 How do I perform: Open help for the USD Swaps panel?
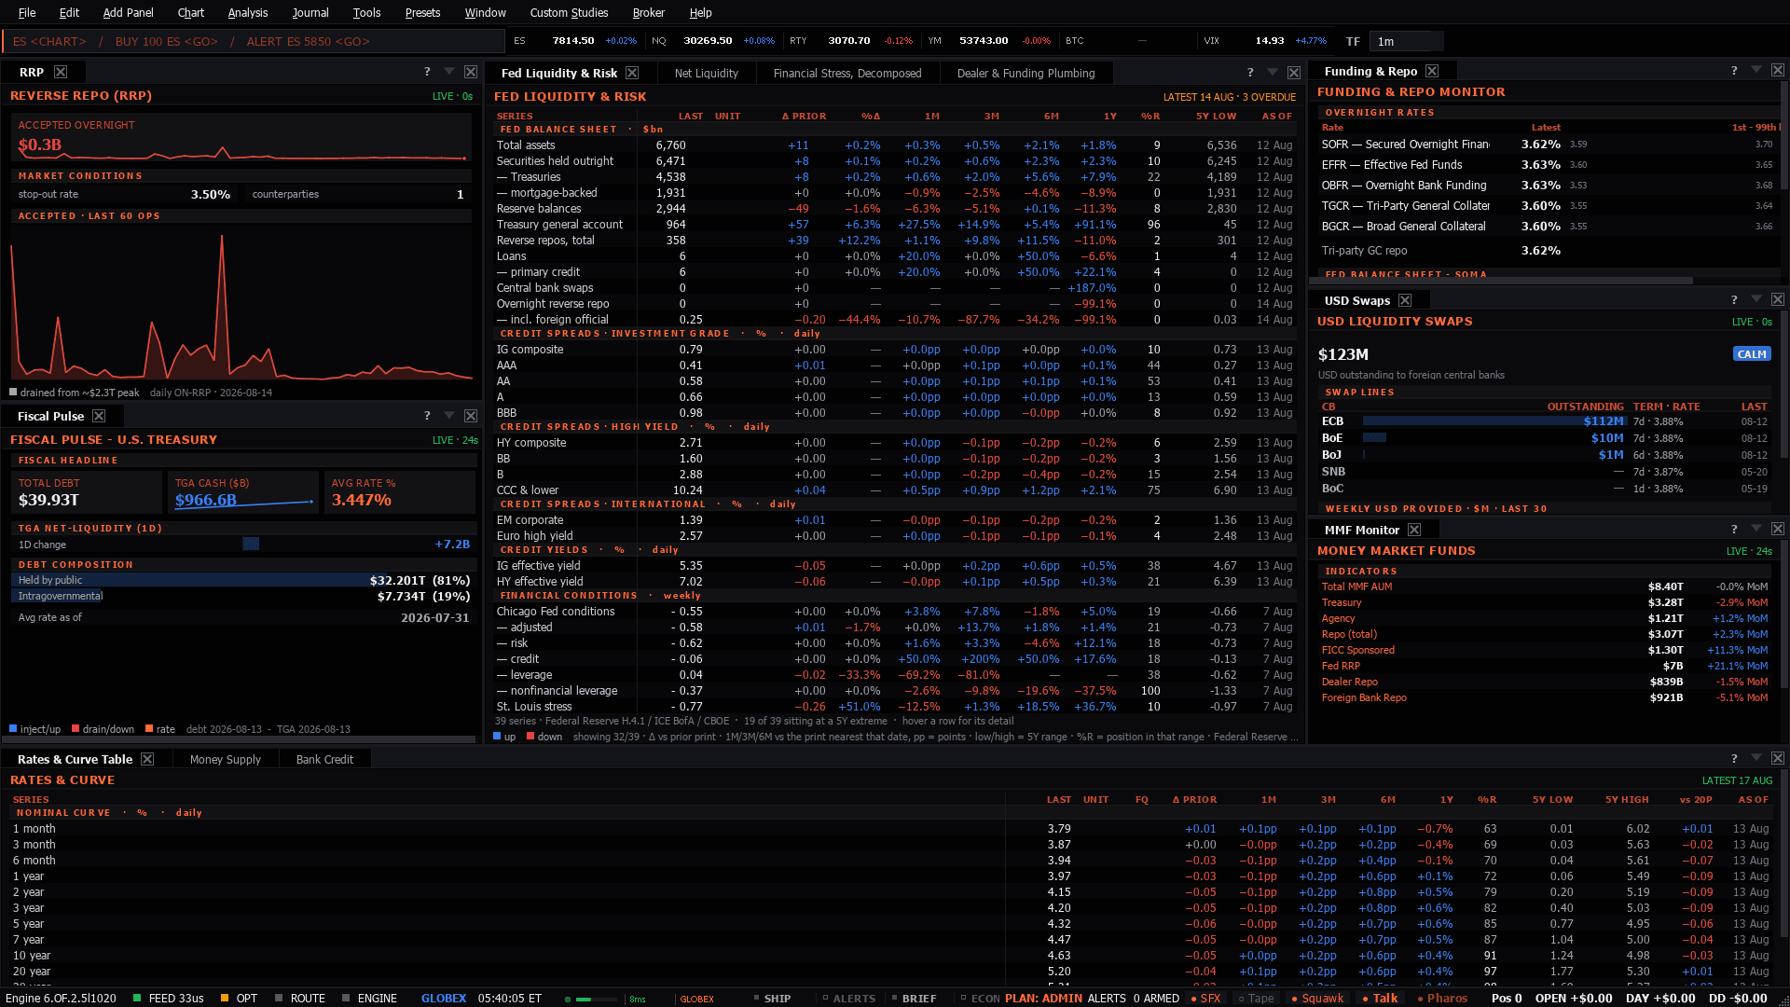tap(1734, 300)
